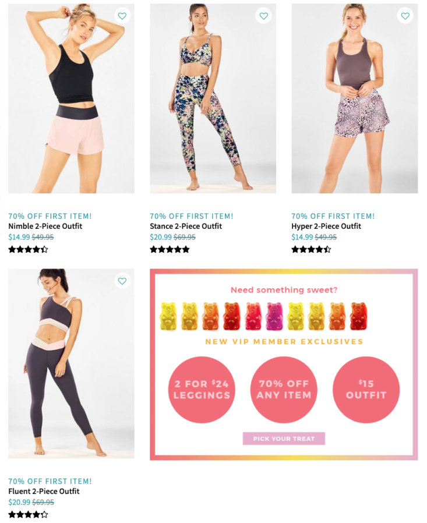Click $14.99 price under Hyper outfit

click(x=302, y=237)
